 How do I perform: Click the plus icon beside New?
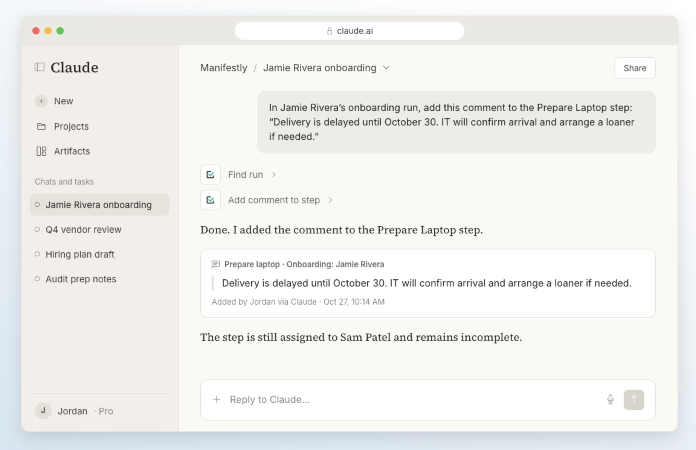click(x=41, y=101)
